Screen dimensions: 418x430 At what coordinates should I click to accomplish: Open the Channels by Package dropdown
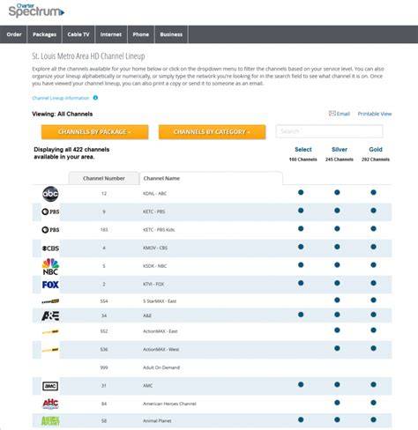tap(94, 132)
